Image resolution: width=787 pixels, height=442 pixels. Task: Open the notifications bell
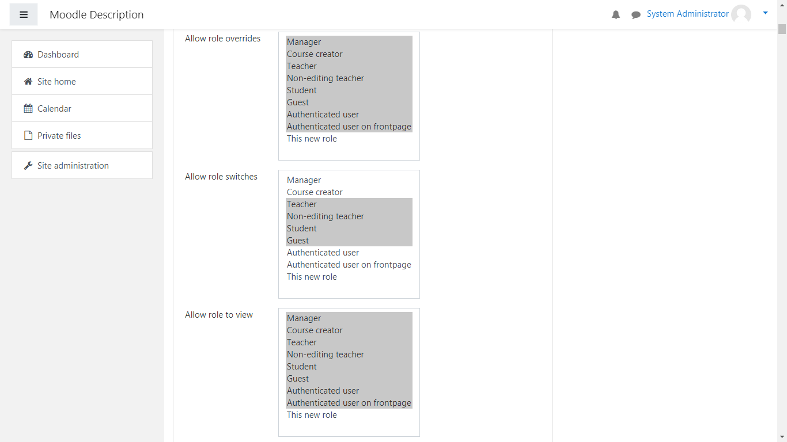pyautogui.click(x=616, y=15)
